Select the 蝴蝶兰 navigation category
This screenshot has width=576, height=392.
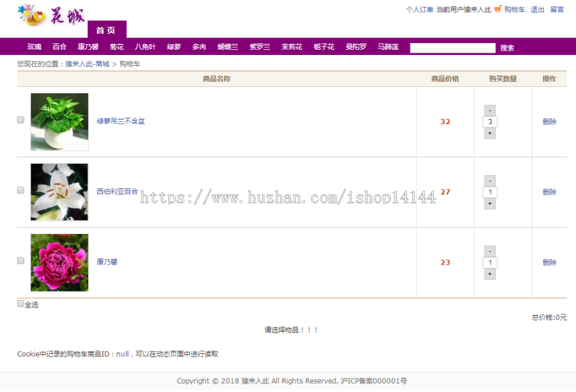click(x=227, y=46)
